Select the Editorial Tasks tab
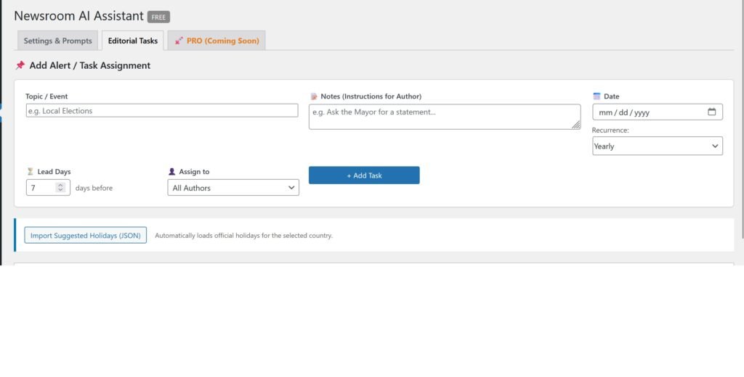Image resolution: width=744 pixels, height=377 pixels. (132, 41)
